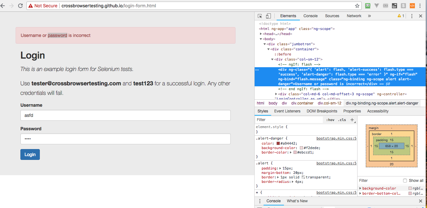Image resolution: width=427 pixels, height=208 pixels.
Task: Open the DOM Breakpoints tab
Action: (x=322, y=111)
